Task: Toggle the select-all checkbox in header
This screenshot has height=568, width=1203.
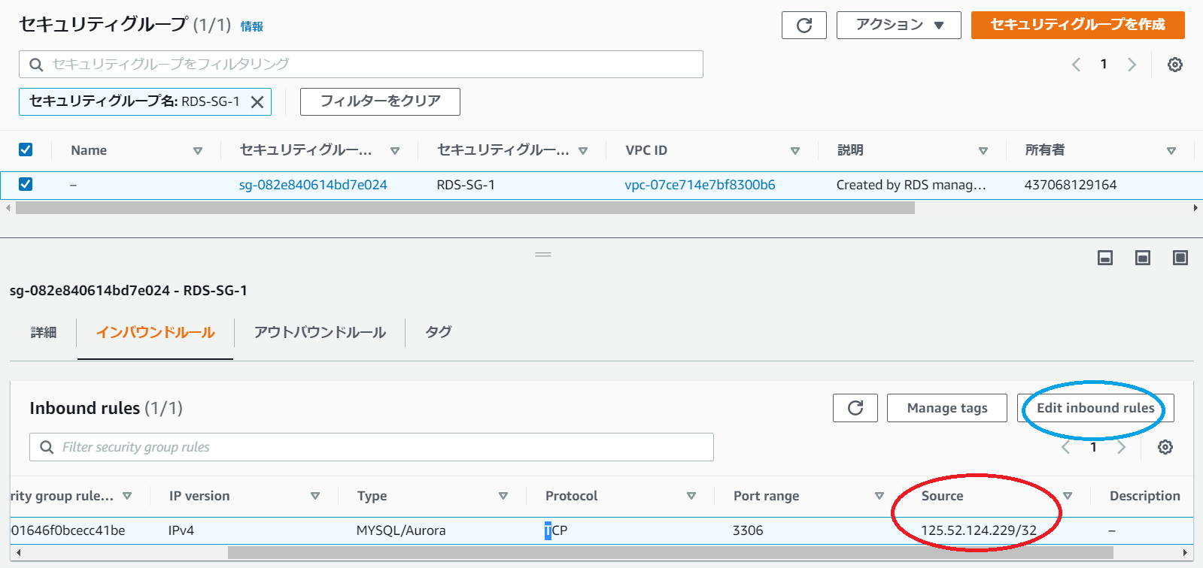Action: [x=26, y=150]
